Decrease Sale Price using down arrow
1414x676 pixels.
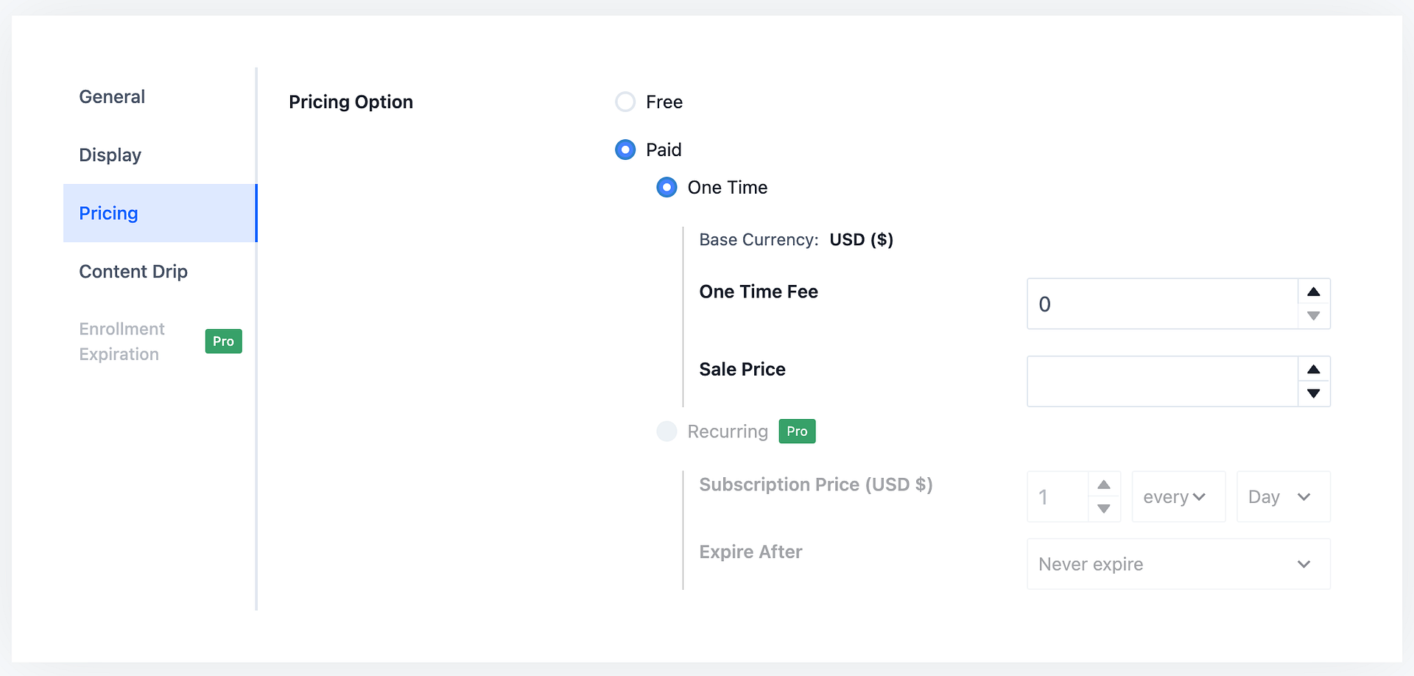click(x=1314, y=394)
